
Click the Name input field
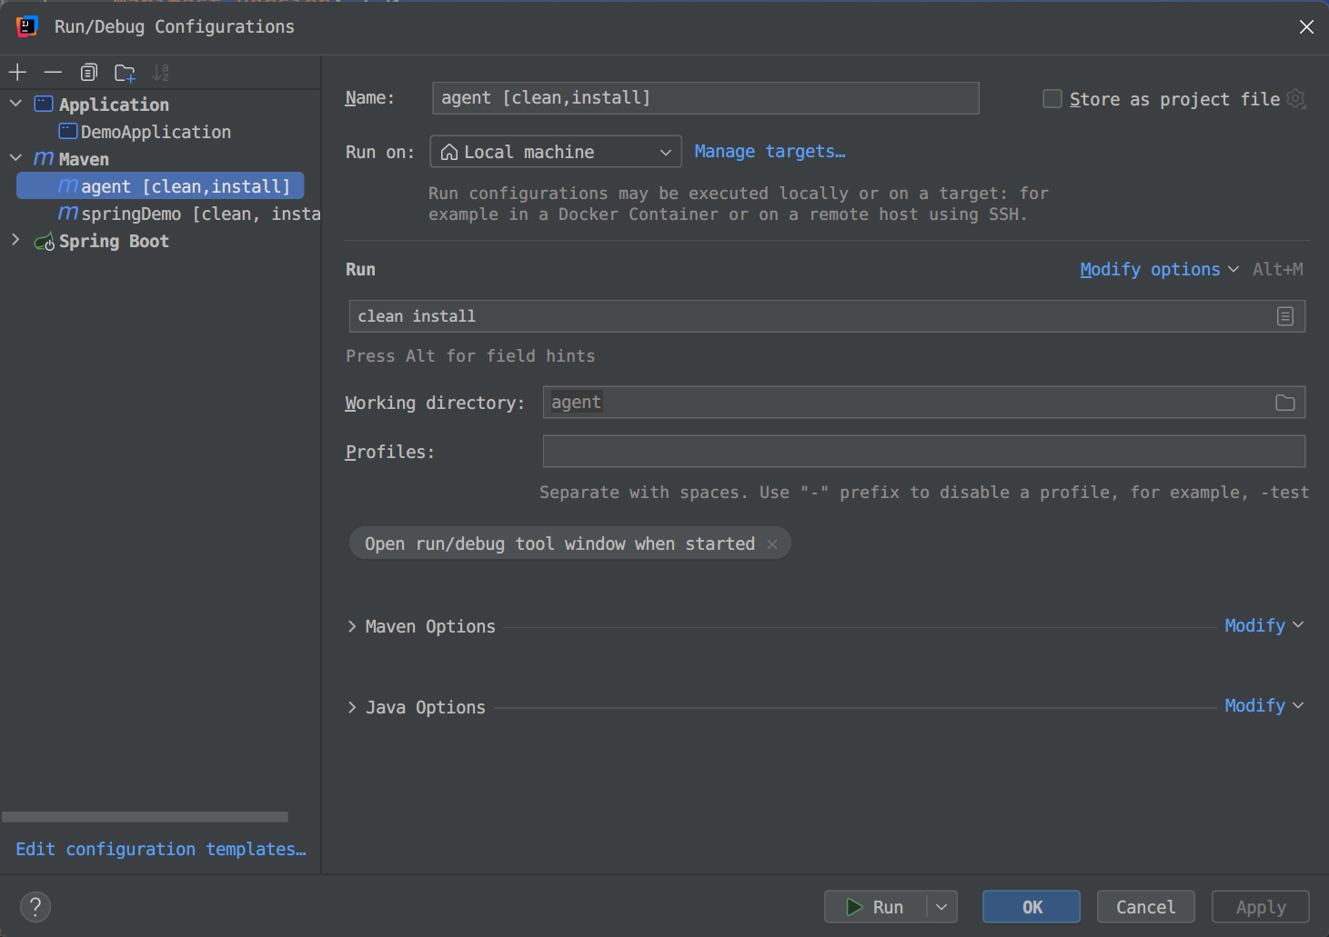point(706,98)
